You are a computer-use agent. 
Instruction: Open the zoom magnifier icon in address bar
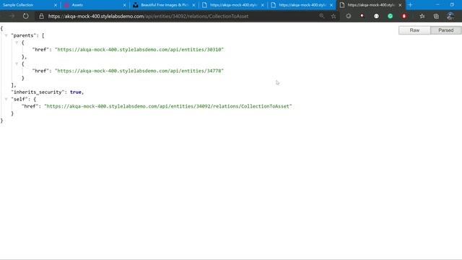(x=321, y=16)
